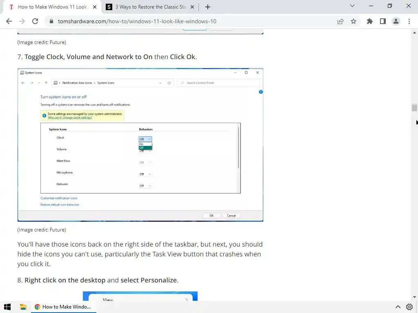
Task: Open File Explorer from taskbar
Action: (23, 307)
